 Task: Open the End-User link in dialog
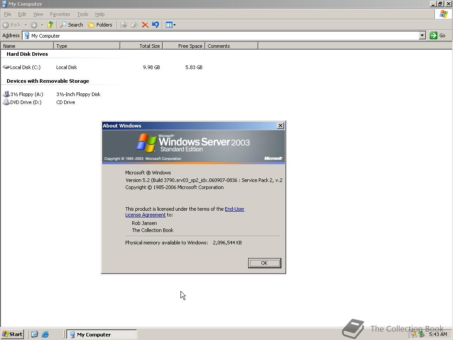coord(234,209)
